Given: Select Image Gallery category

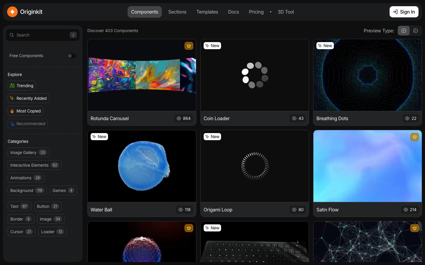Looking at the screenshot, I should tap(29, 153).
